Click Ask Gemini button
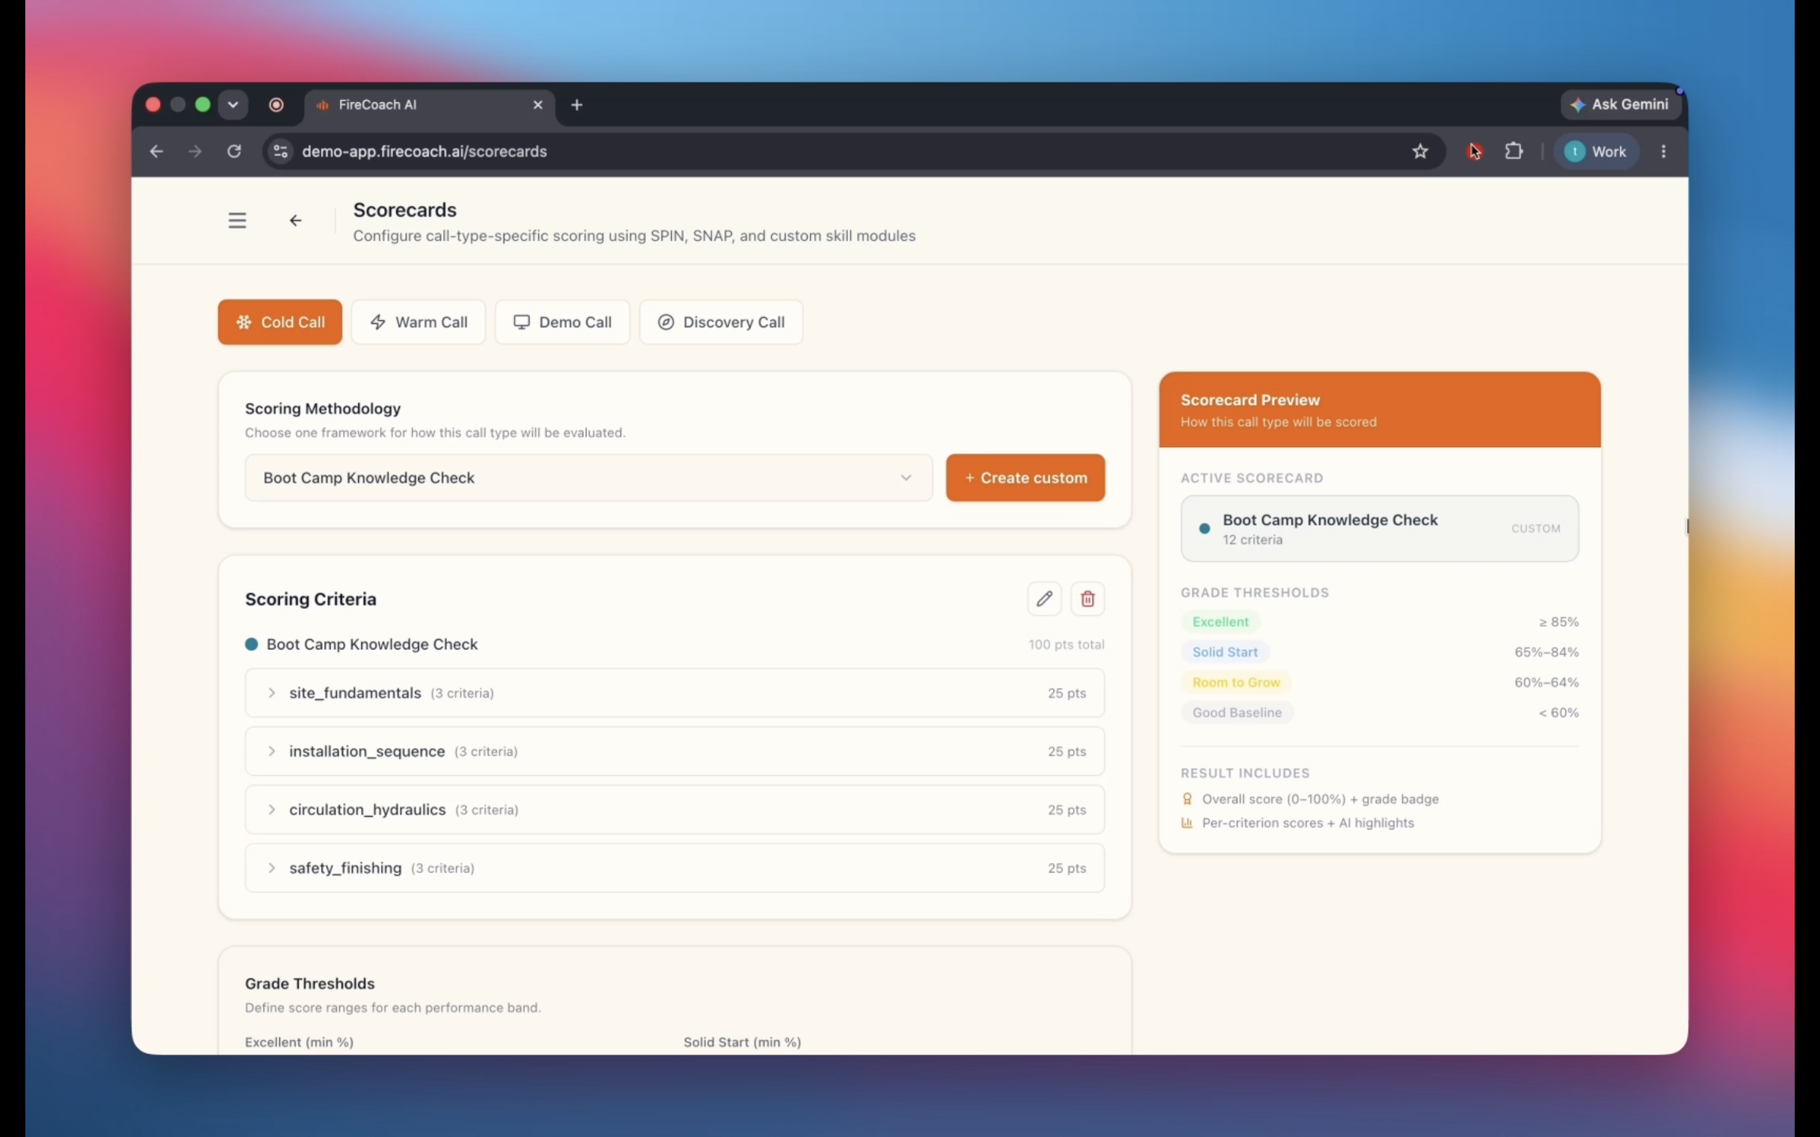This screenshot has width=1820, height=1137. [1620, 104]
